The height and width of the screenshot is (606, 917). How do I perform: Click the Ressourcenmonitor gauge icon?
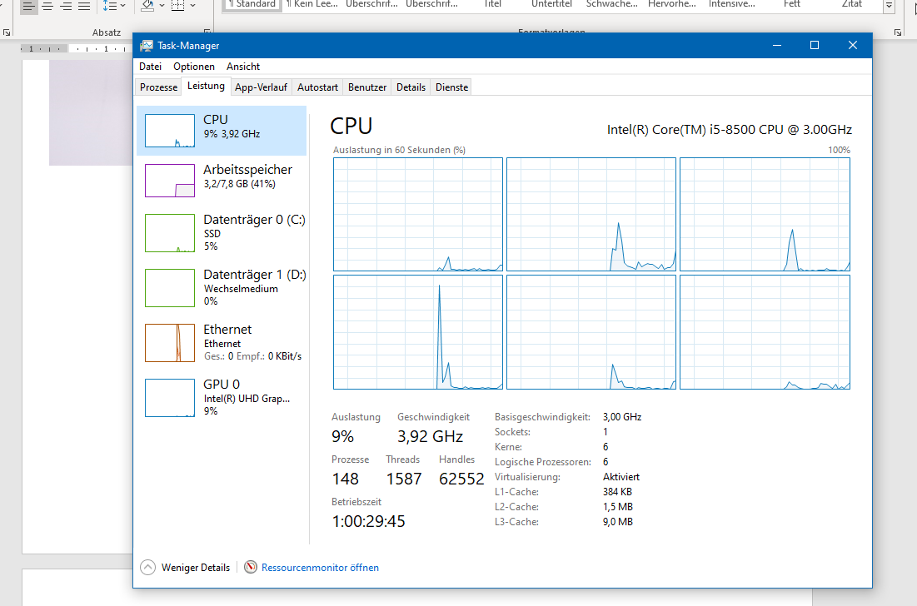pos(251,567)
